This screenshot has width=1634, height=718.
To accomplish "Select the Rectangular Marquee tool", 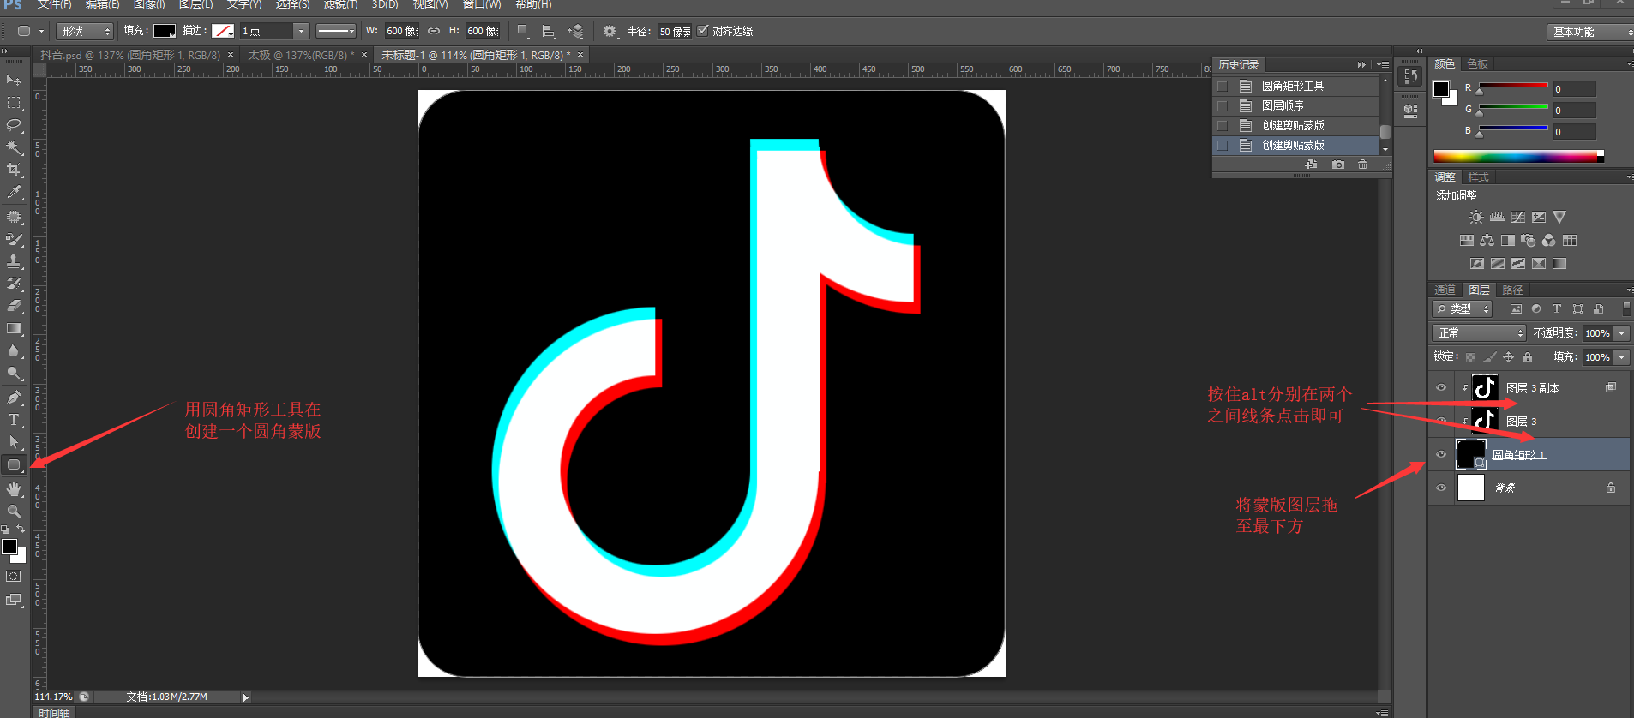I will point(14,103).
